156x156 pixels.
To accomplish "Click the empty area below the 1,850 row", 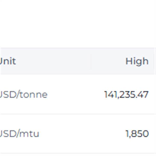I will click(x=78, y=155).
